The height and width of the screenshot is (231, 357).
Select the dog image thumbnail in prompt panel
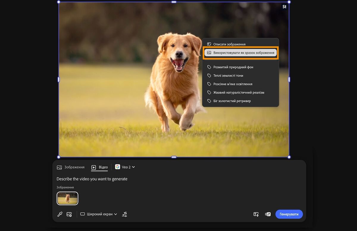click(x=68, y=198)
